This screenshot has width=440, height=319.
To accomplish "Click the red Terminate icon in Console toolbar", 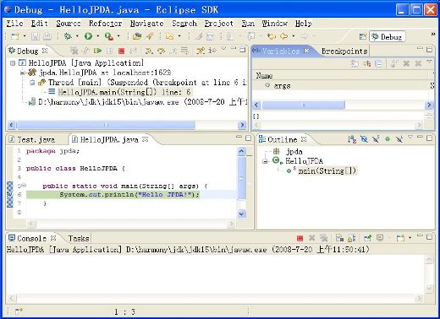I will pyautogui.click(x=300, y=238).
